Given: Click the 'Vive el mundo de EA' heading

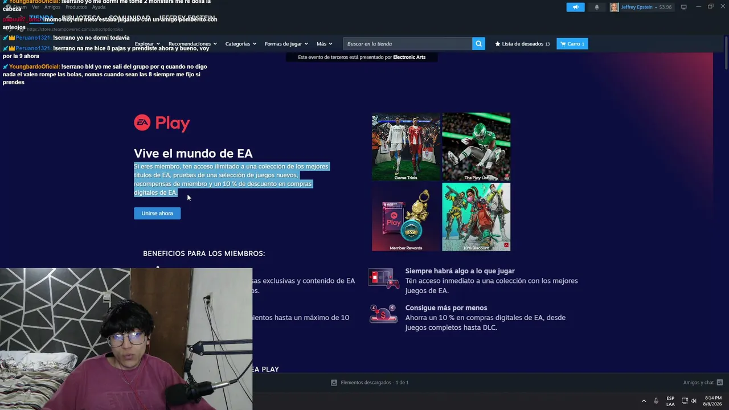Looking at the screenshot, I should (x=193, y=153).
